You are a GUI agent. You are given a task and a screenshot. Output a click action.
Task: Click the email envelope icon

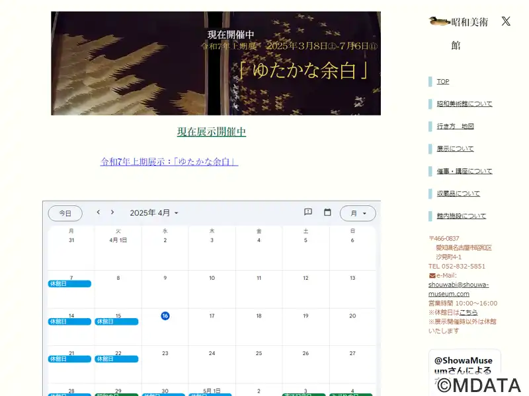point(432,275)
